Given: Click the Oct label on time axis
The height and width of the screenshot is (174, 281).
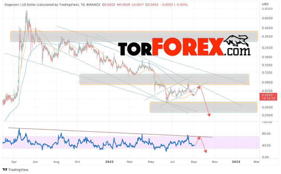Looking at the screenshot, I should (x=77, y=162).
